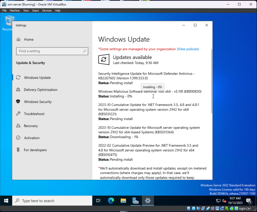Screen dimensions: 257x212
Task: Unmute the muted volume tray icon
Action: point(224,200)
